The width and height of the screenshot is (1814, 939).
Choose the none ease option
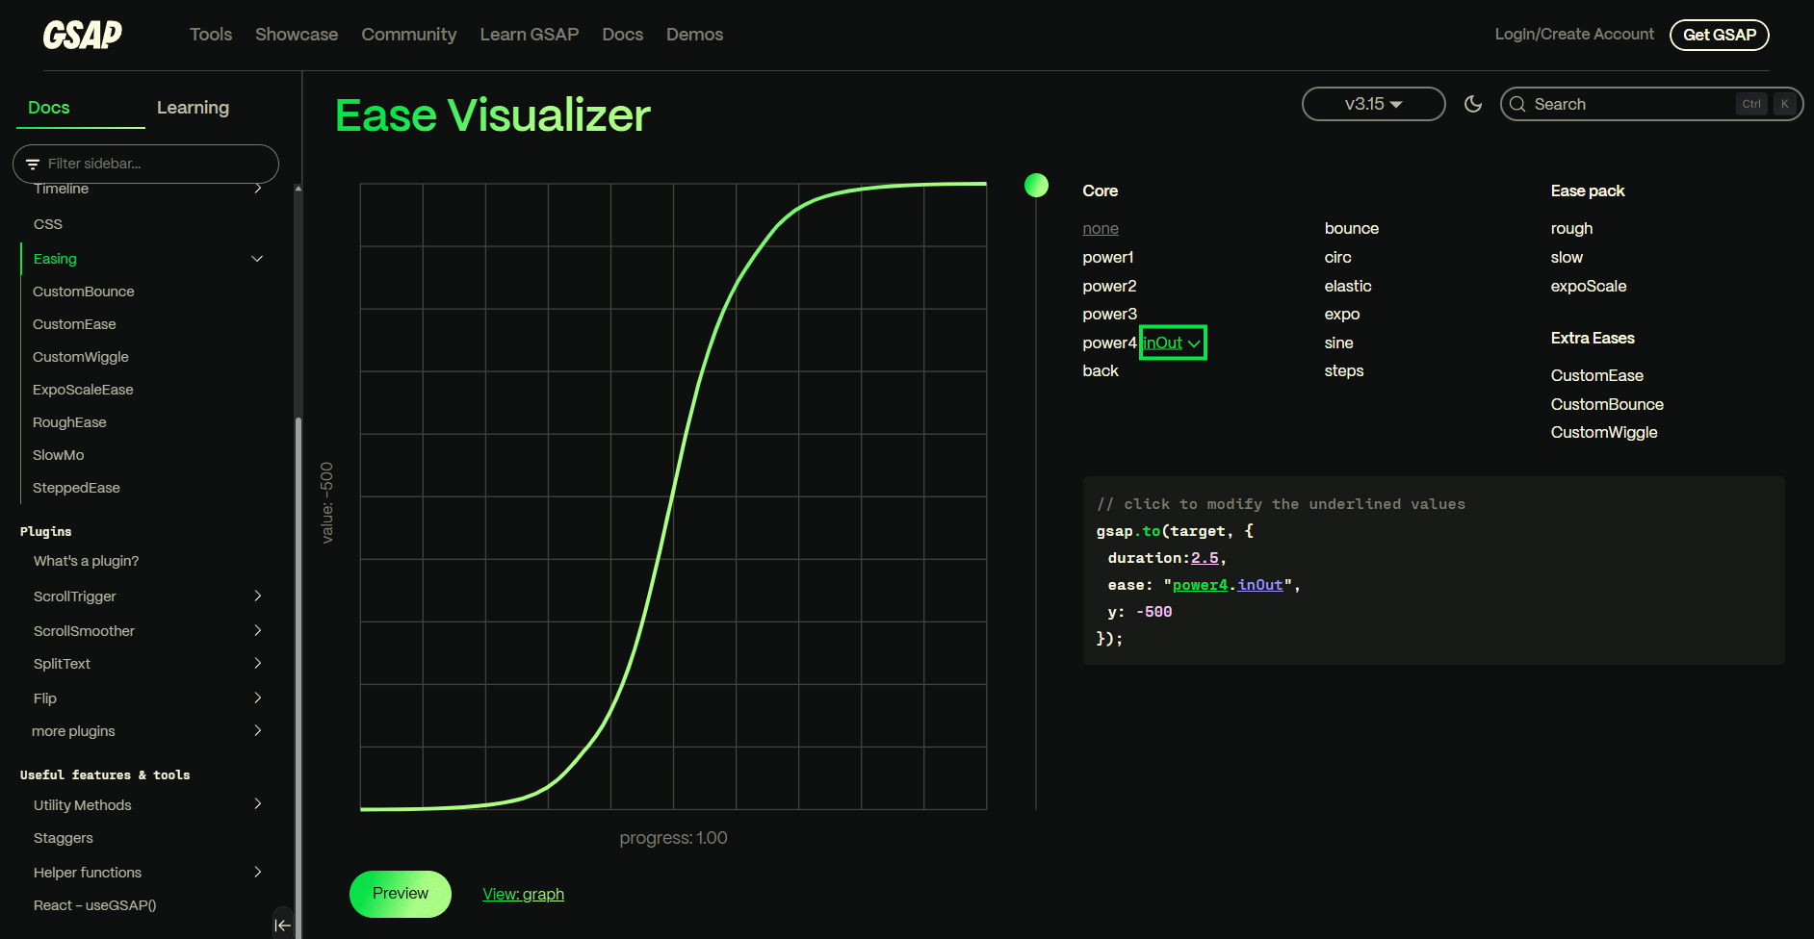click(x=1101, y=228)
